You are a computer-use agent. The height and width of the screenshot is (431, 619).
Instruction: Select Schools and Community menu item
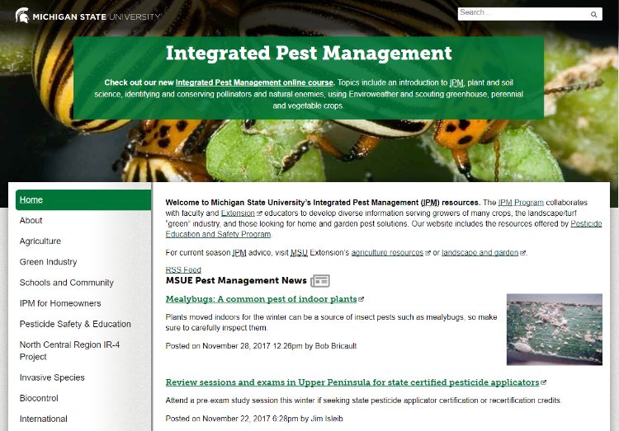tap(67, 283)
